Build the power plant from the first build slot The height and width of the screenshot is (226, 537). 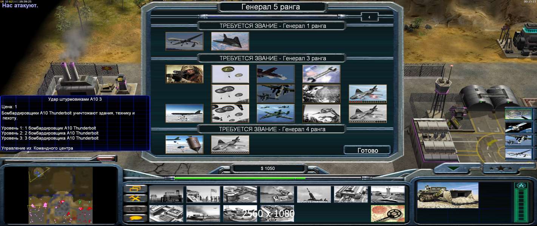pos(166,194)
